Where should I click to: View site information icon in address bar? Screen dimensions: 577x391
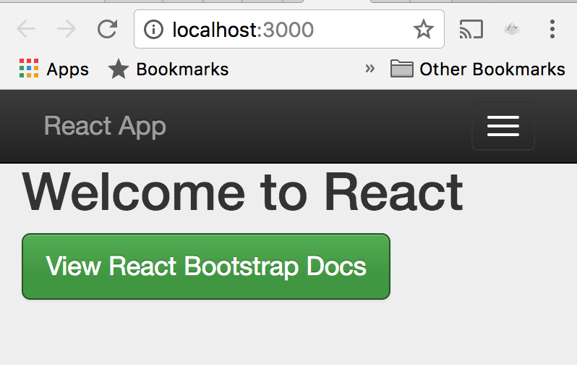[153, 29]
